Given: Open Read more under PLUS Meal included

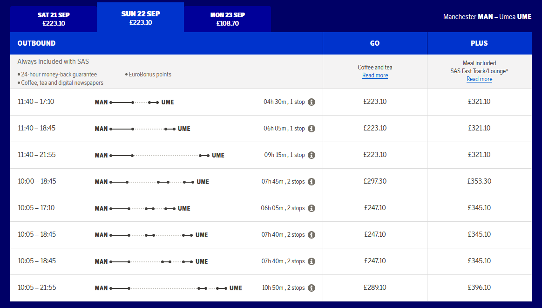Looking at the screenshot, I should coord(479,79).
